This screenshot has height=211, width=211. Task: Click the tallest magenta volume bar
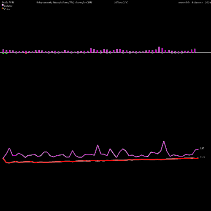(159, 50)
